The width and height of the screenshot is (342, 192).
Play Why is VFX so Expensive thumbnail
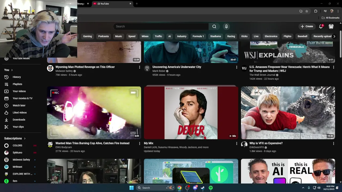click(x=288, y=113)
